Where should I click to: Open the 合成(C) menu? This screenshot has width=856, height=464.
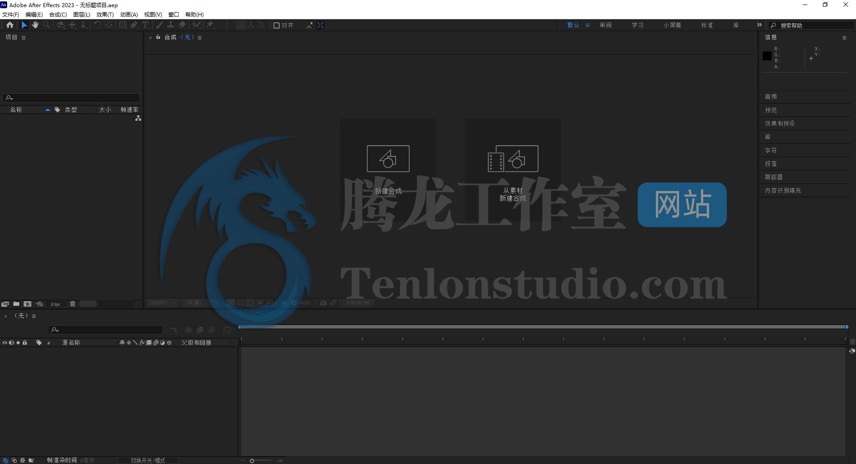tap(58, 15)
